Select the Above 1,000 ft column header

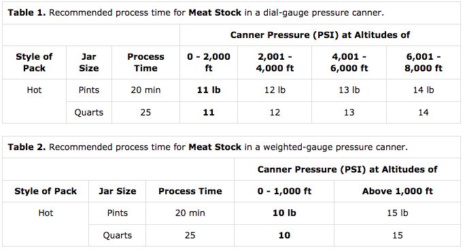(x=398, y=192)
